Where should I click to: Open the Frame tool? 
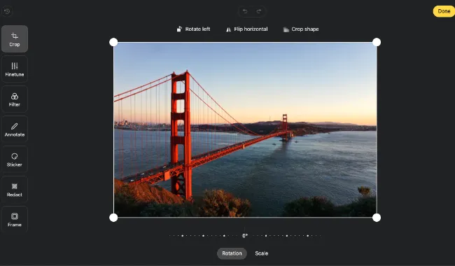(x=15, y=219)
